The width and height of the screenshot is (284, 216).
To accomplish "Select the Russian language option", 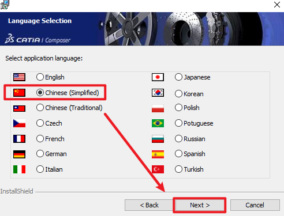I will pyautogui.click(x=190, y=139).
